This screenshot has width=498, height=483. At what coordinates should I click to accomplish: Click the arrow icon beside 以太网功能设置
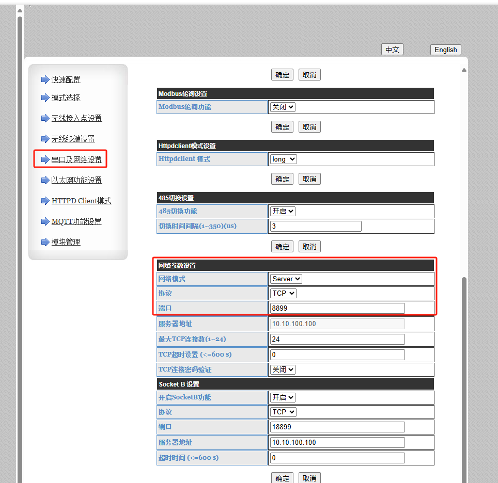(45, 180)
